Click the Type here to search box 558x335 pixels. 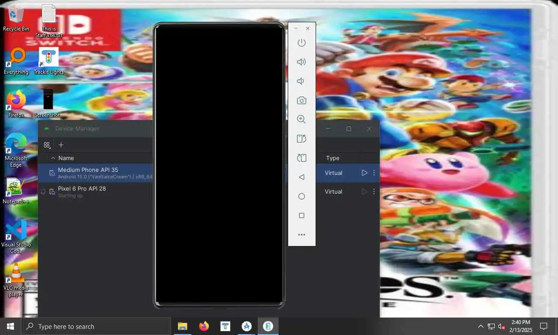(x=95, y=326)
